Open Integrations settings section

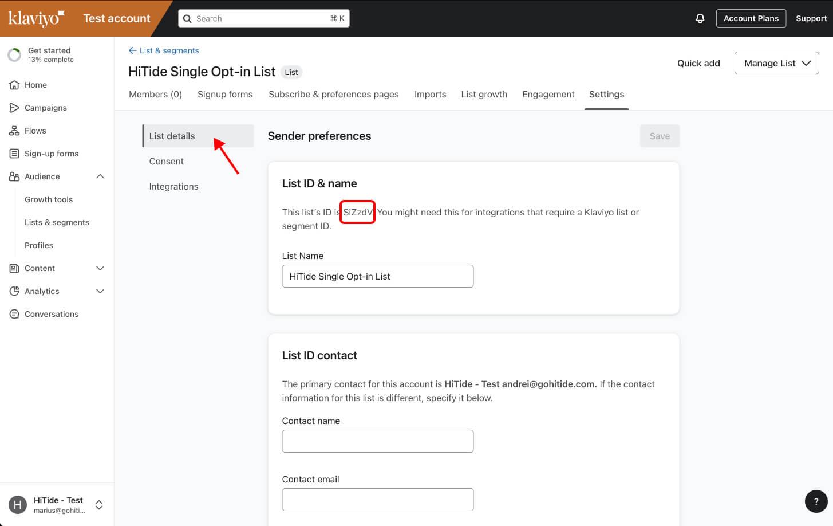[173, 187]
